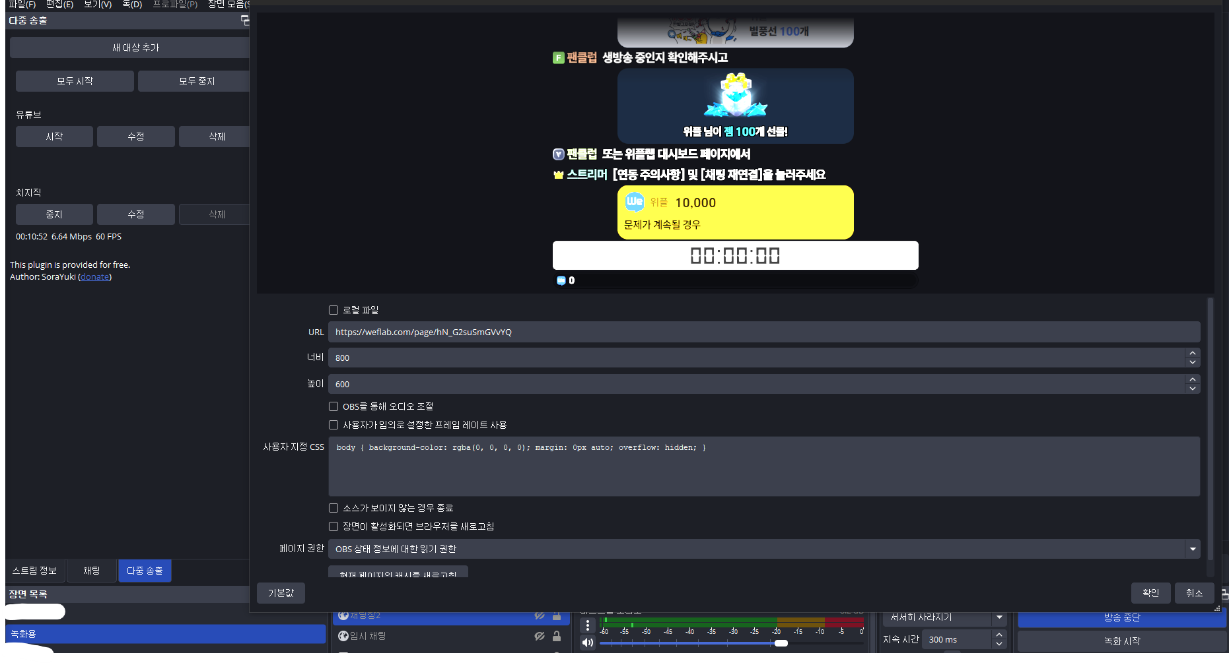1229x663 pixels.
Task: Click the 높이 input field showing 600
Action: pos(757,384)
